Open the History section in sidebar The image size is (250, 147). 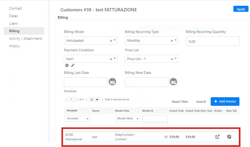[x=15, y=46]
